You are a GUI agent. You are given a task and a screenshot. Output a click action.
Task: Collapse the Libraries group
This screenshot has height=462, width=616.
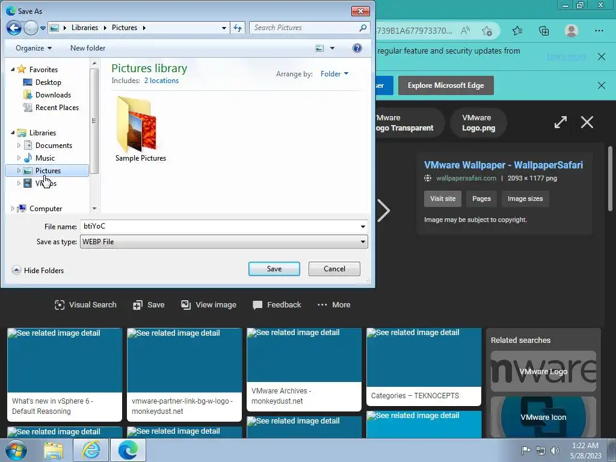point(13,133)
